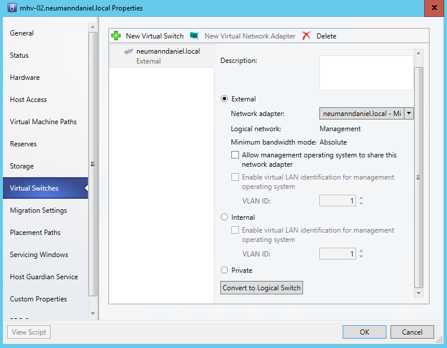Click Convert to Logical Switch button
The width and height of the screenshot is (447, 348).
tap(262, 288)
